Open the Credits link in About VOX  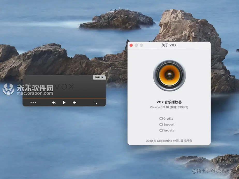[x=168, y=118]
